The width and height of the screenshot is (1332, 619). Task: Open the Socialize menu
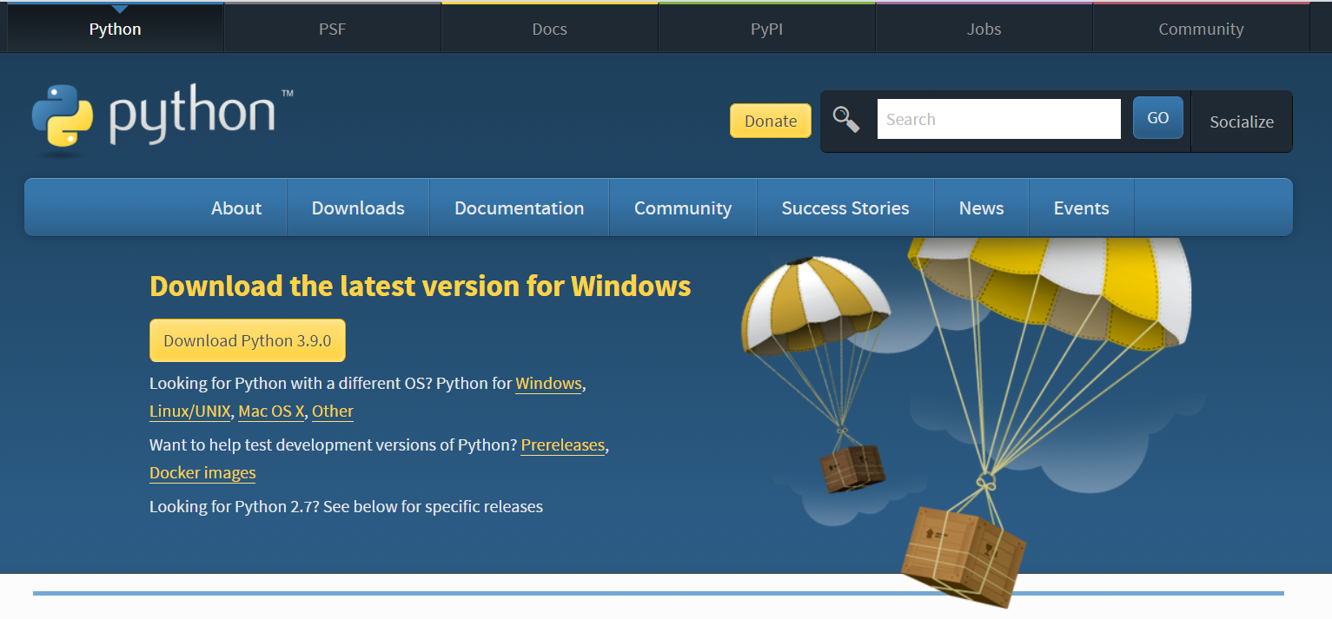(1242, 122)
